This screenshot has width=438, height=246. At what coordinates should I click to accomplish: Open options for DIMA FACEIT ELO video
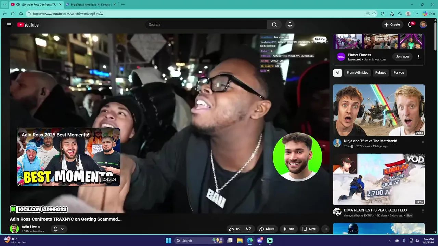tap(423, 211)
